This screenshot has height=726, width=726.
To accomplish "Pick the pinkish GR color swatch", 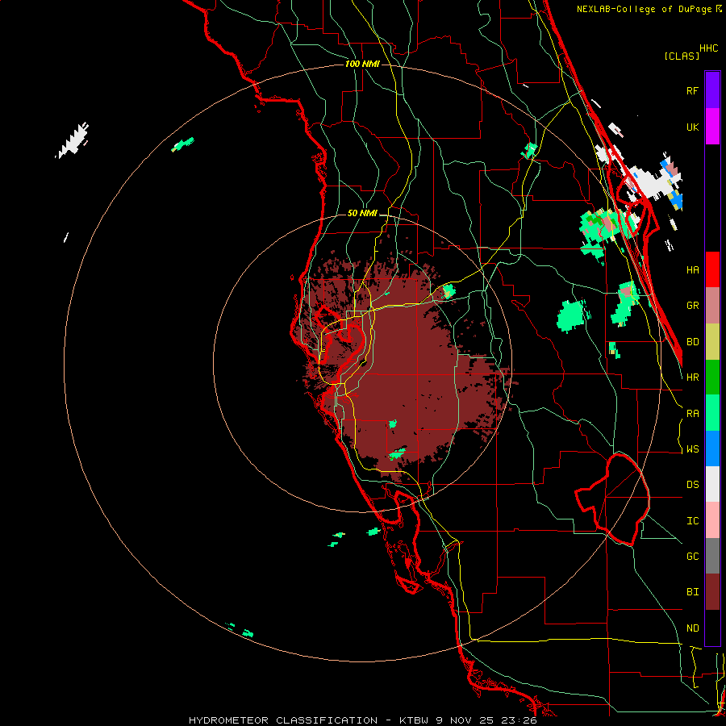I will click(x=712, y=306).
